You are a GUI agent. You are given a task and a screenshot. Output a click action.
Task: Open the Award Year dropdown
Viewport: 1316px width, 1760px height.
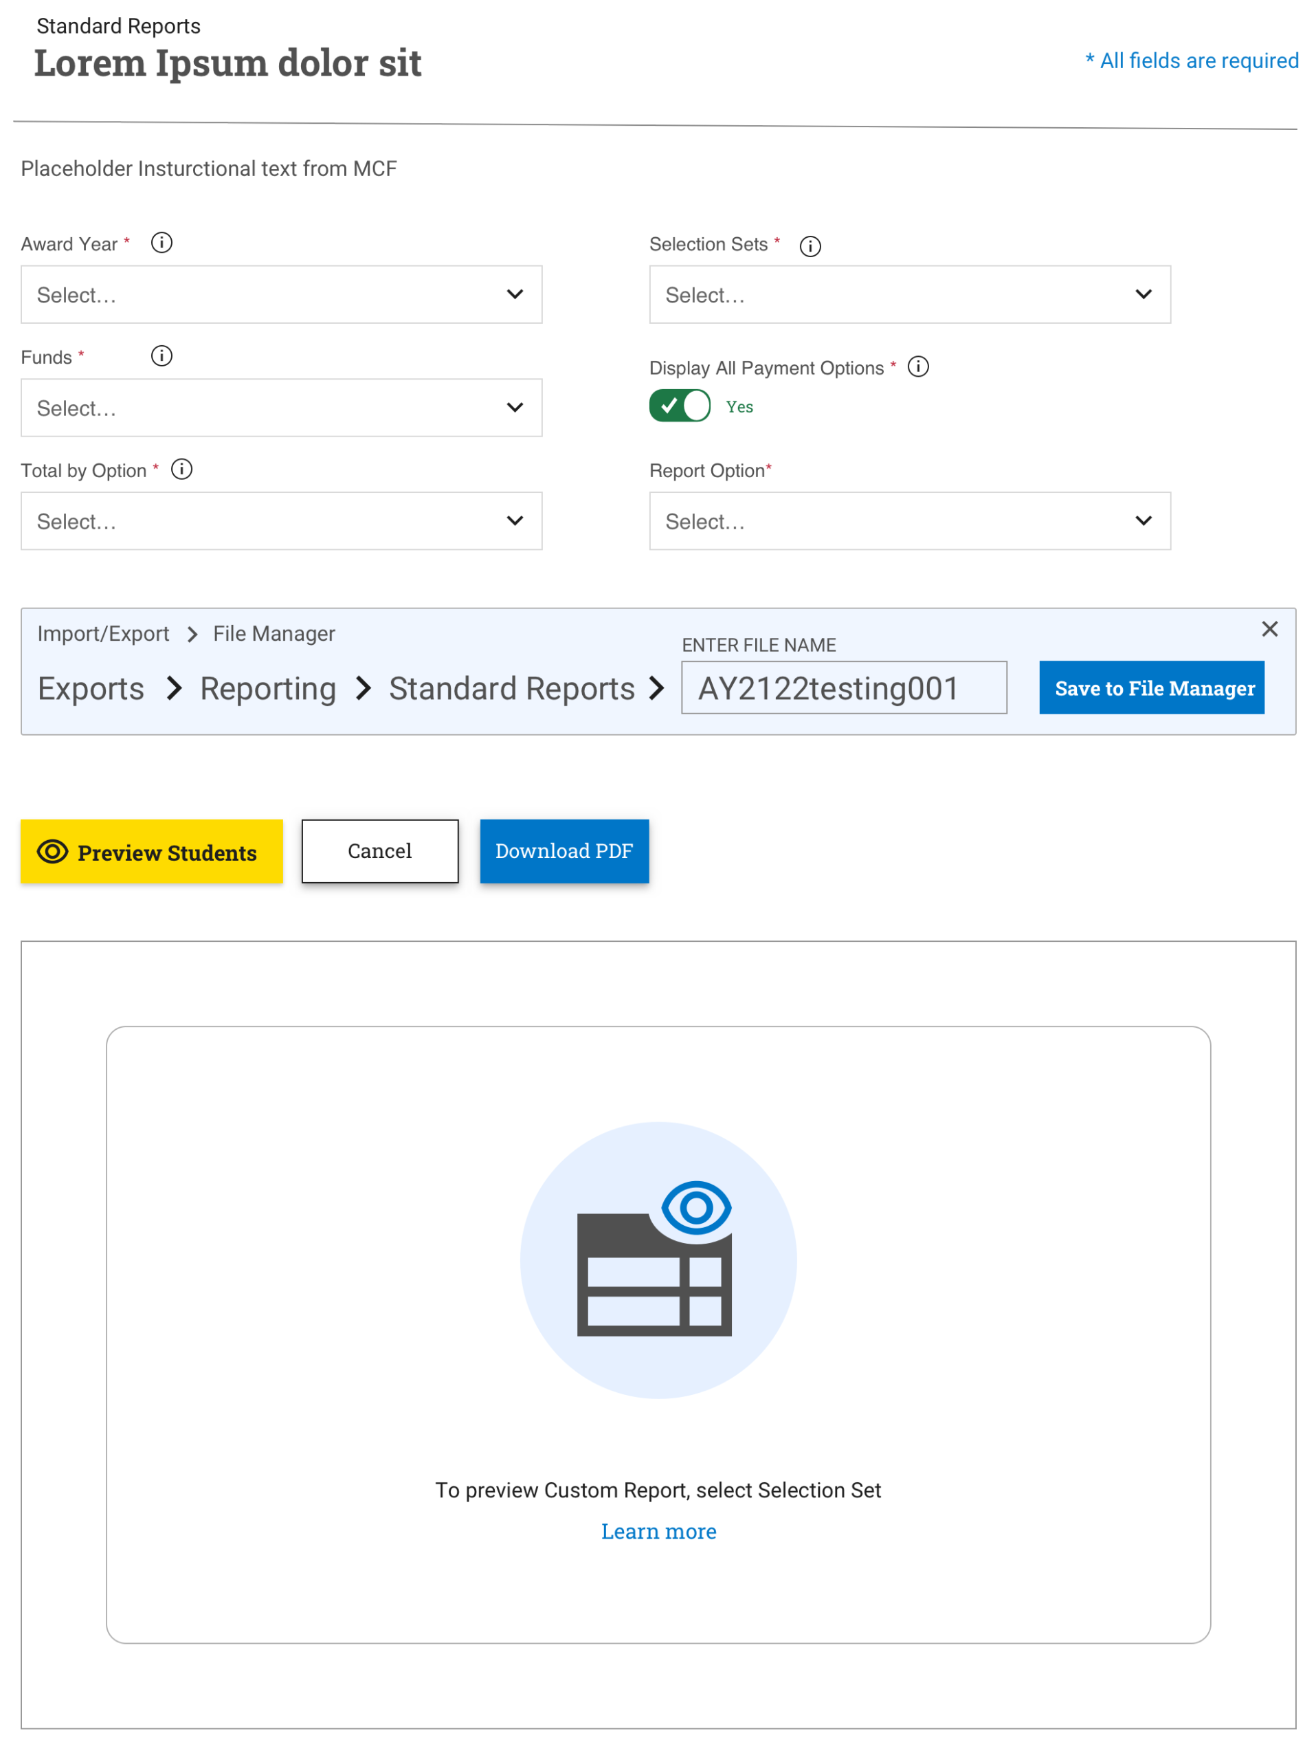pos(282,294)
